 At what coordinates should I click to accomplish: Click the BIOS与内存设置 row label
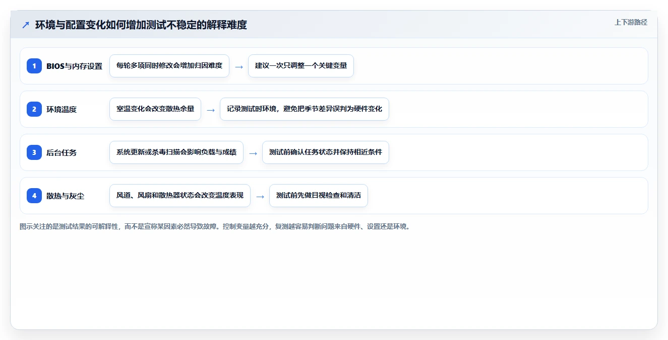click(74, 66)
